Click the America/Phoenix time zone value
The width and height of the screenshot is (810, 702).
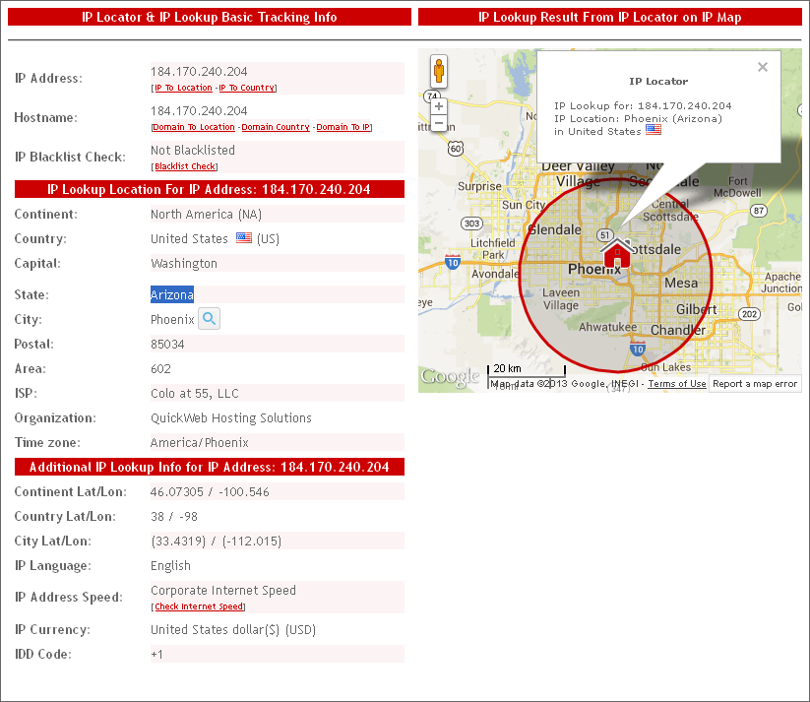[x=200, y=442]
